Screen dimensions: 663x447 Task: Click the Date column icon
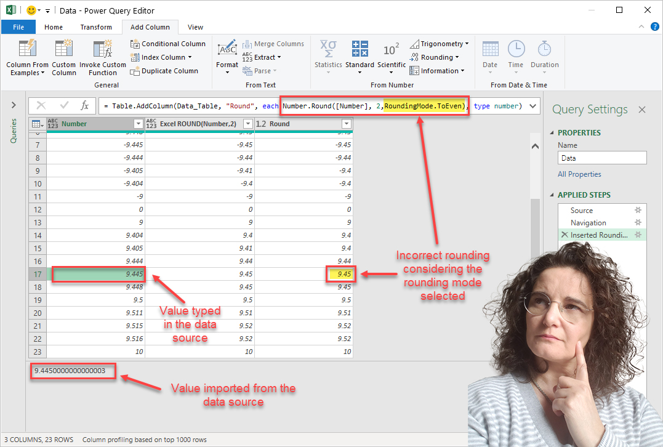[490, 49]
